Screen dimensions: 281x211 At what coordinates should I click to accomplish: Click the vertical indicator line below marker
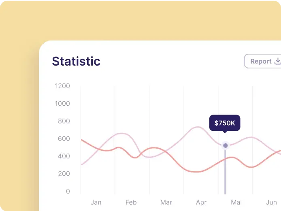click(x=225, y=172)
